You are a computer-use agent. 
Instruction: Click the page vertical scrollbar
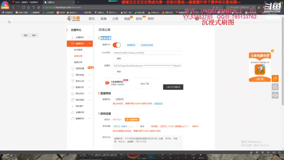coord(283,61)
